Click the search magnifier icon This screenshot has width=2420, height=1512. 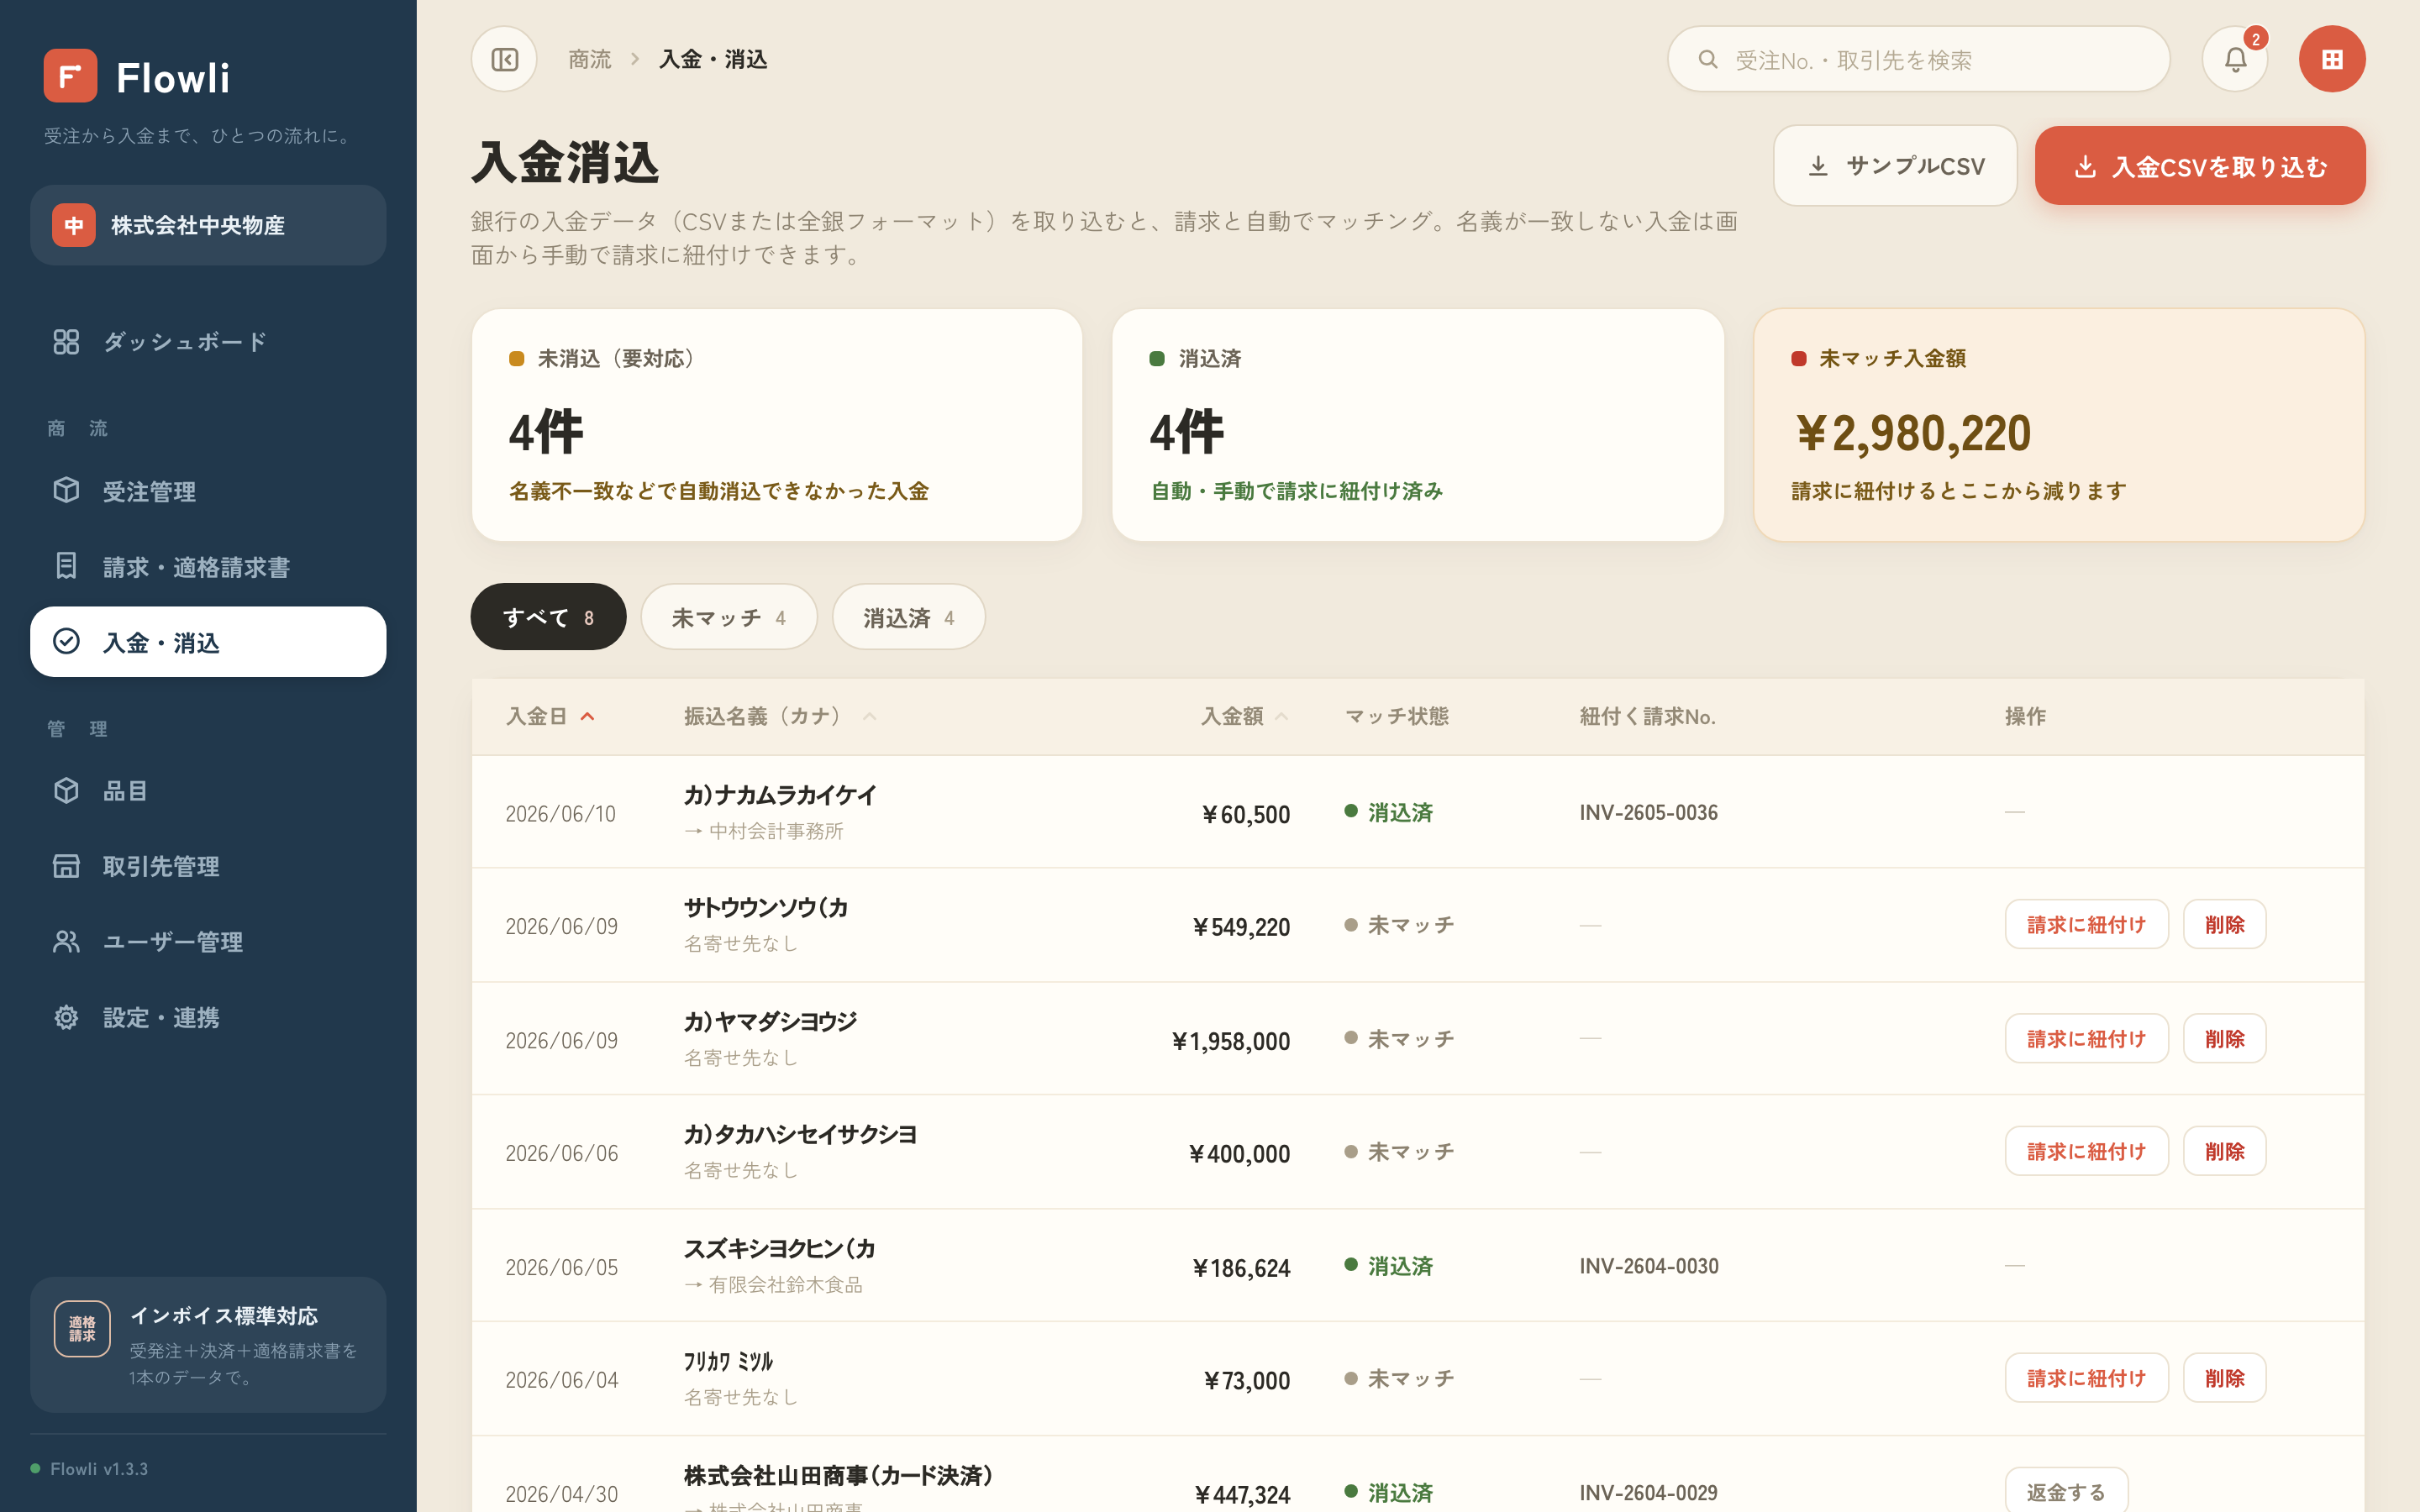[x=1708, y=60]
